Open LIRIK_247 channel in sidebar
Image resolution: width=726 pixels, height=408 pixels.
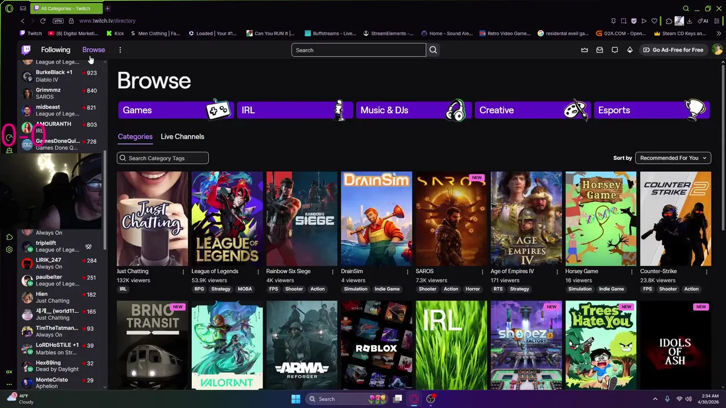pyautogui.click(x=62, y=263)
